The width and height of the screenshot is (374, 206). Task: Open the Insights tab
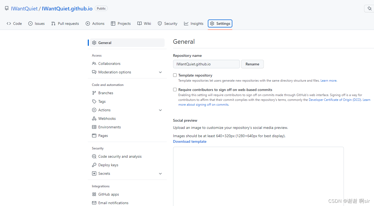194,23
